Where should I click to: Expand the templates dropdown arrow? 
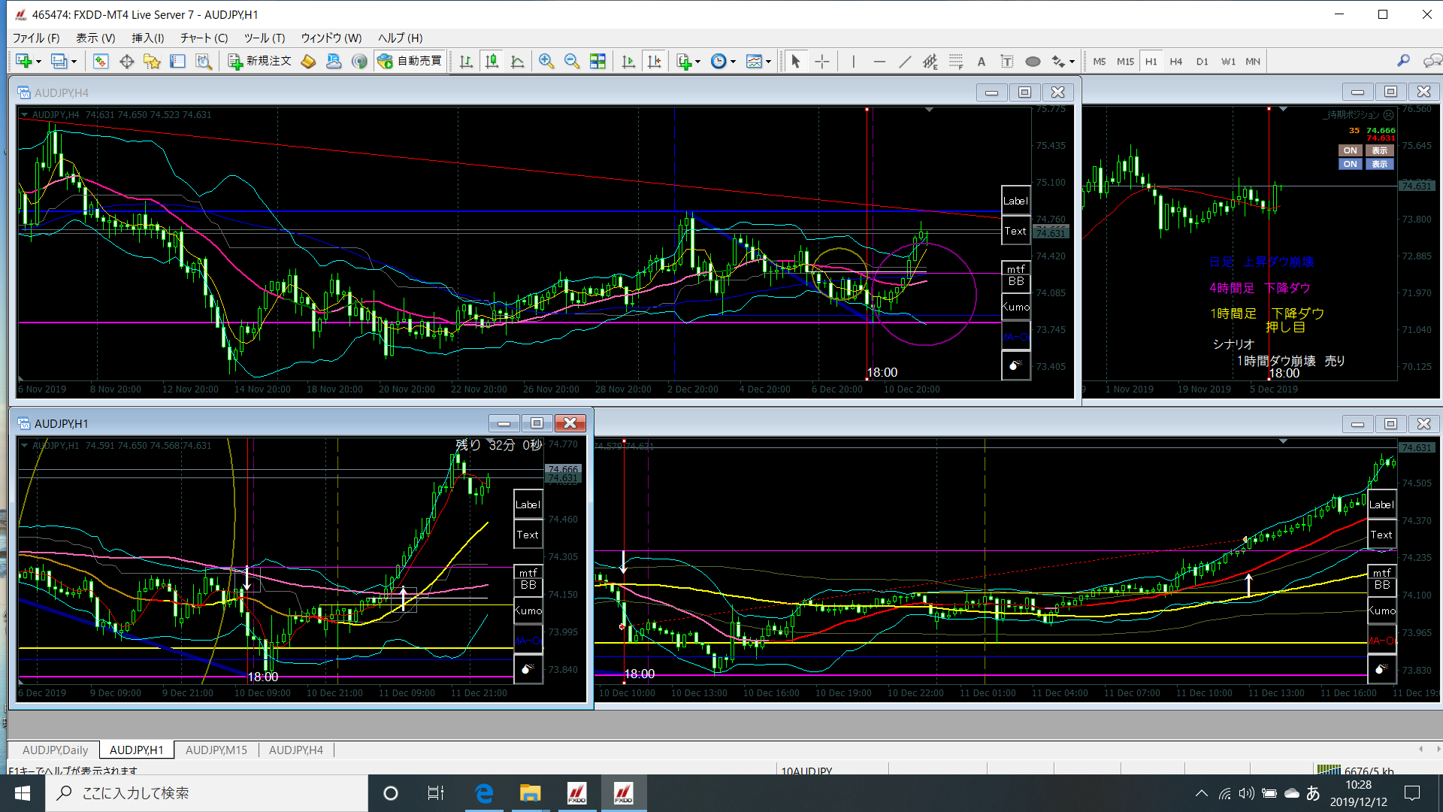768,62
